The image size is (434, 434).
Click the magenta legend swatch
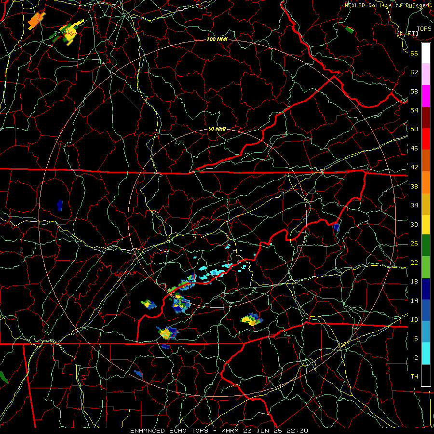pos(426,96)
